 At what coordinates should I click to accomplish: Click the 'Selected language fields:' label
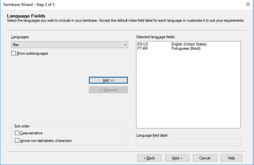coord(155,37)
